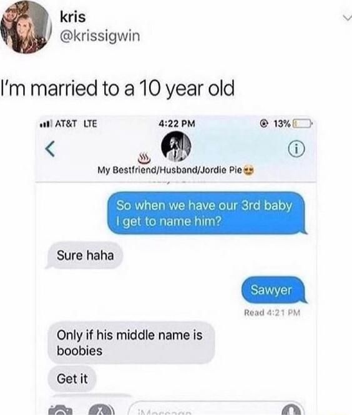Focus the iMessage text field
The width and height of the screenshot is (352, 415).
click(216, 409)
